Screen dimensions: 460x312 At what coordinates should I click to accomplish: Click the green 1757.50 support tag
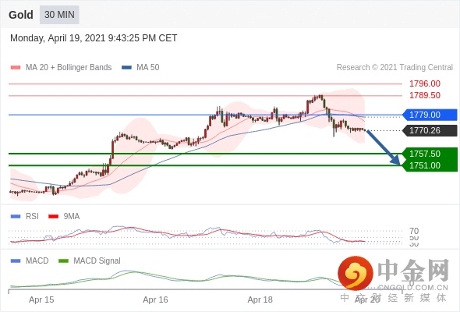click(430, 154)
